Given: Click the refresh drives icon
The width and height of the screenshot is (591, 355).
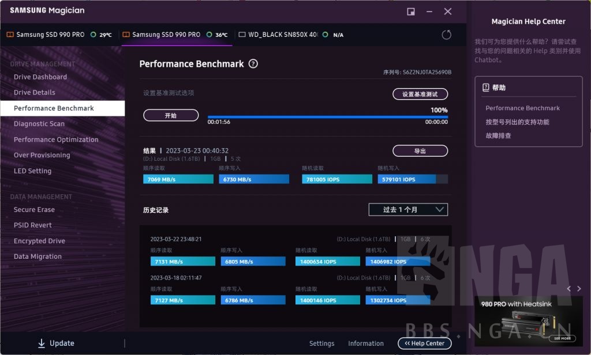Looking at the screenshot, I should tap(446, 35).
